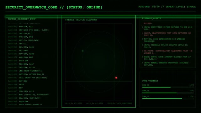Click the red threat dot on the scanner
The height and width of the screenshot is (113, 201).
[x=116, y=78]
